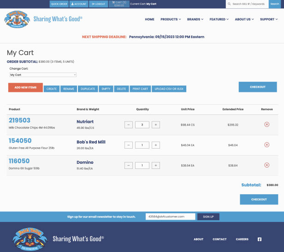Edit quantity field for product 154050

coord(142,145)
